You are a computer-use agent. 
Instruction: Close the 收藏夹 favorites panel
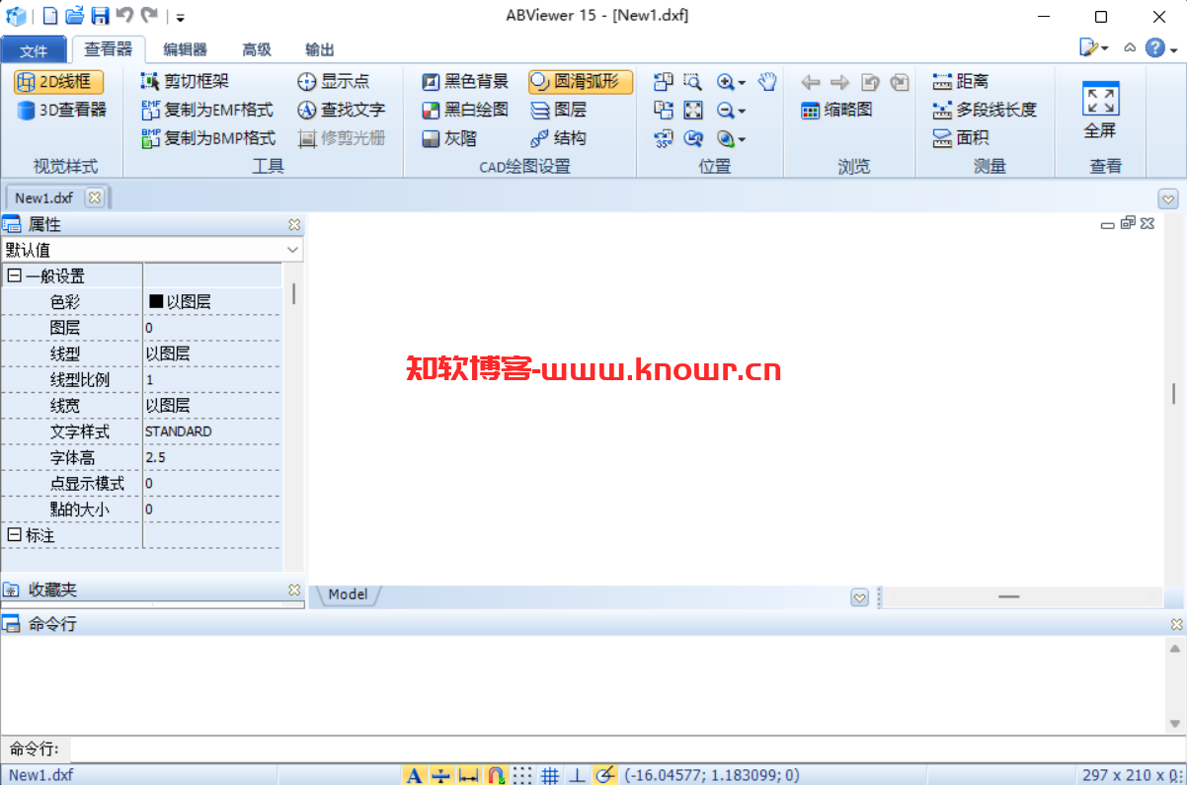tap(294, 589)
